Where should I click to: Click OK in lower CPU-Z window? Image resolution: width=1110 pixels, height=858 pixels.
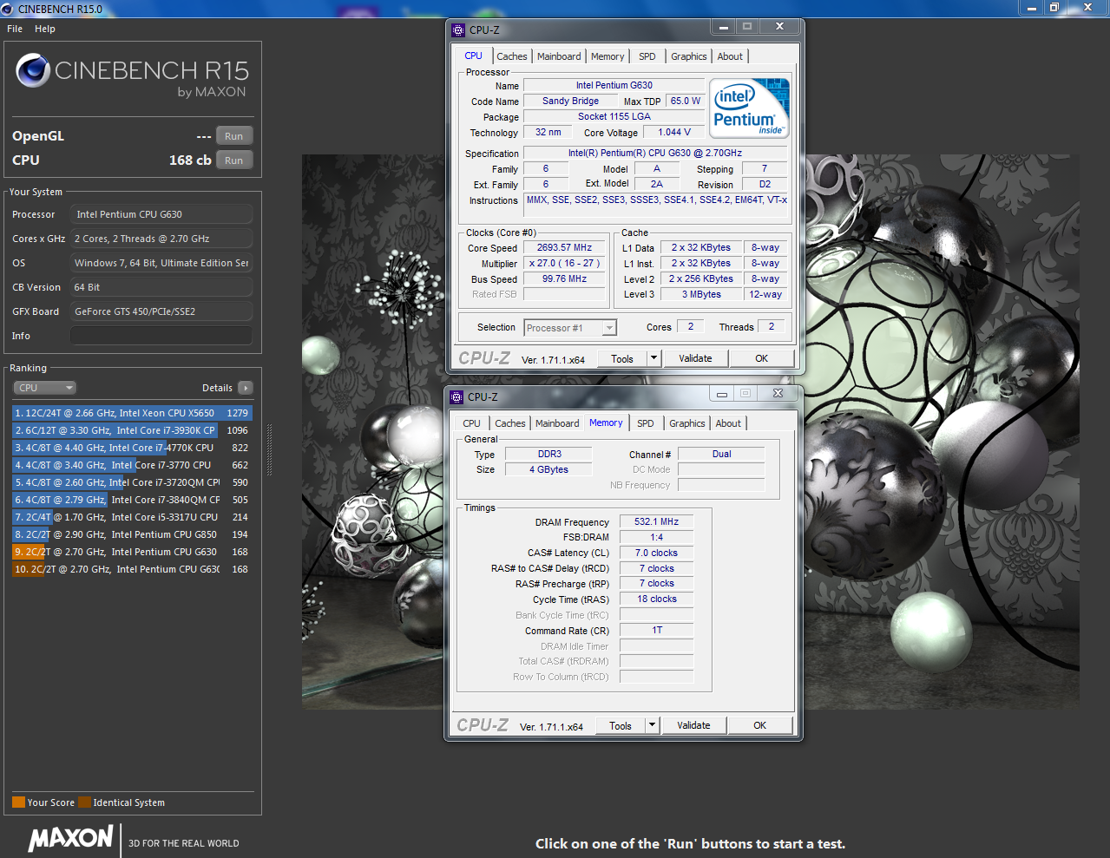point(760,725)
